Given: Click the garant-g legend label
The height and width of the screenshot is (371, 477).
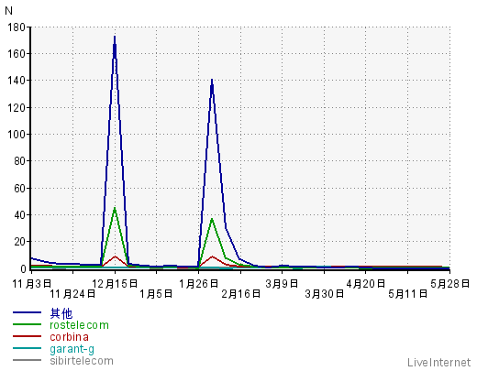Looking at the screenshot, I should coord(72,349).
